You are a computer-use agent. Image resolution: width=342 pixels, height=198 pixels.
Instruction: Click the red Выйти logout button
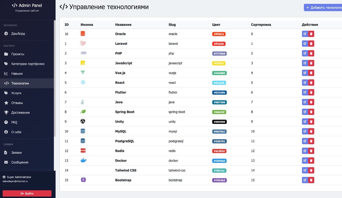[x=27, y=193]
